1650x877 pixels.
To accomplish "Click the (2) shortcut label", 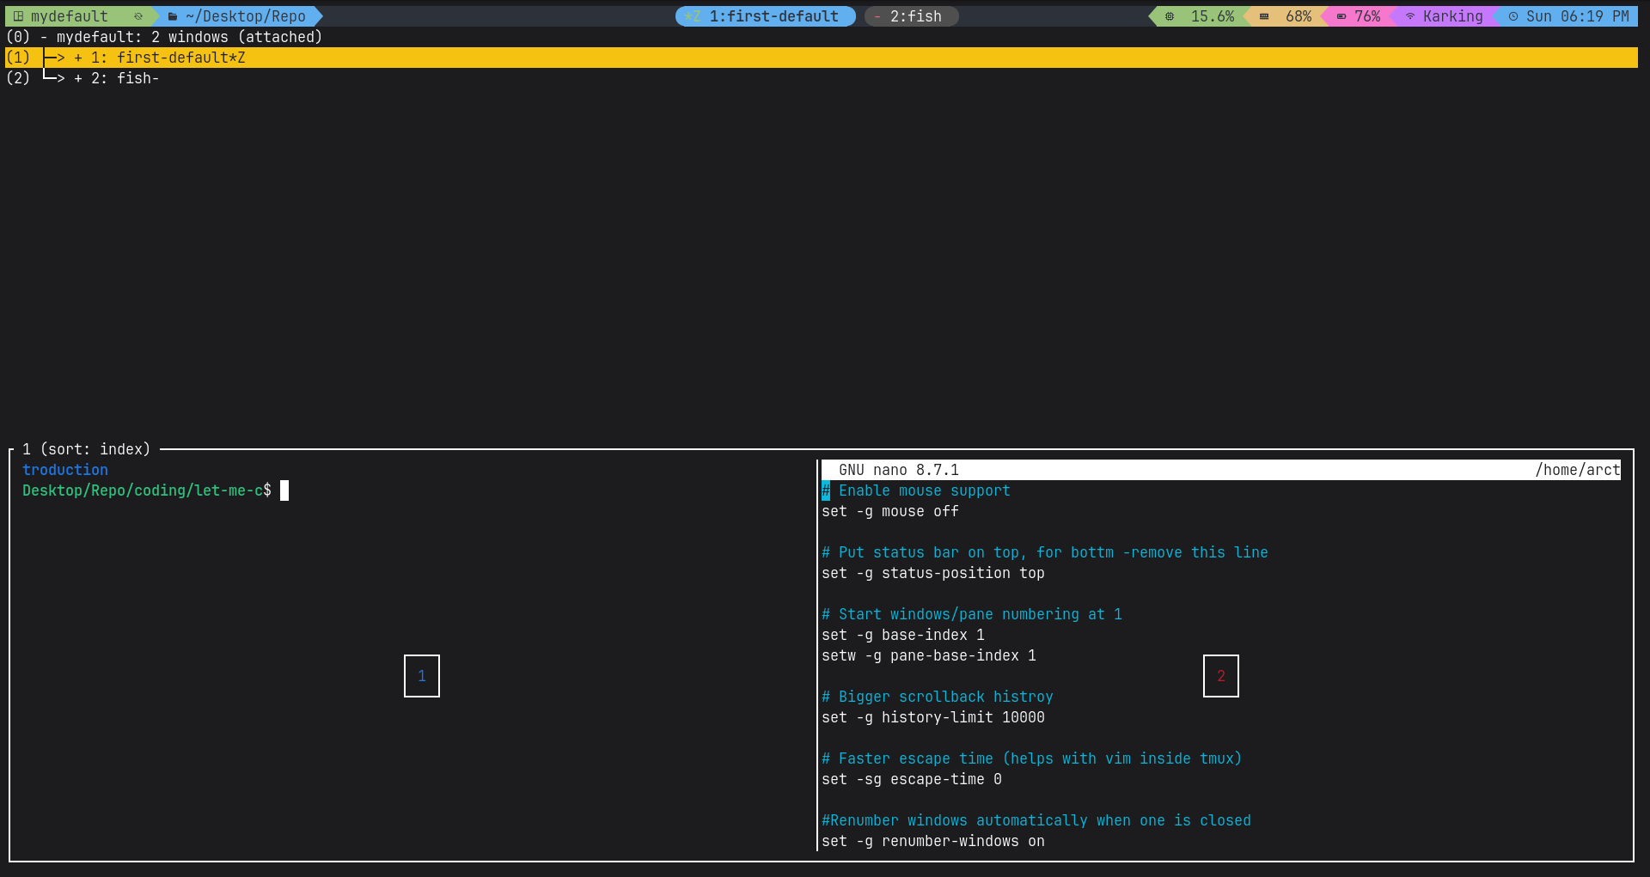I will pyautogui.click(x=18, y=78).
